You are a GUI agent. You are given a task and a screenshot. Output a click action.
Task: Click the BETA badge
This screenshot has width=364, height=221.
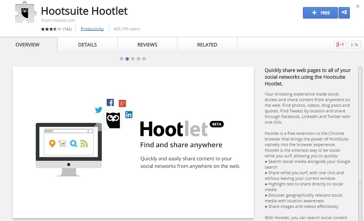point(217,124)
